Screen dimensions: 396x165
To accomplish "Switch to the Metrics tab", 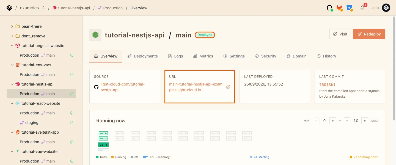I will (203, 56).
